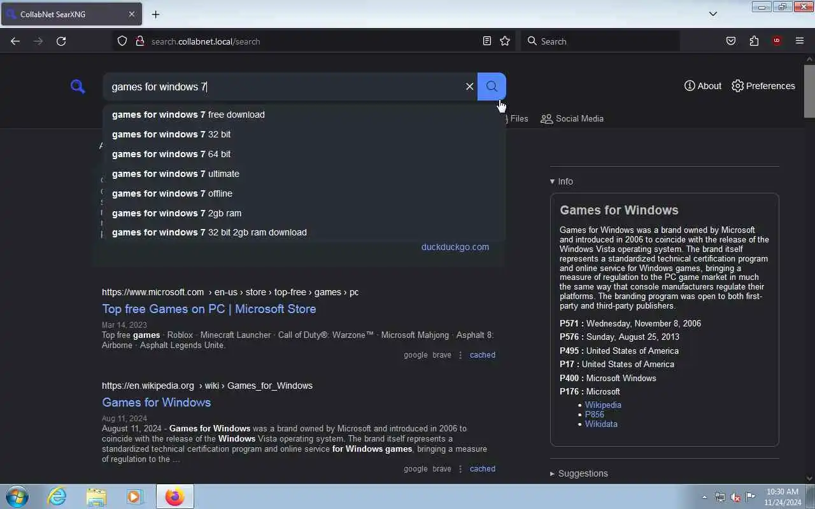Click the scrollbar down arrow
The image size is (815, 509).
tap(809, 478)
